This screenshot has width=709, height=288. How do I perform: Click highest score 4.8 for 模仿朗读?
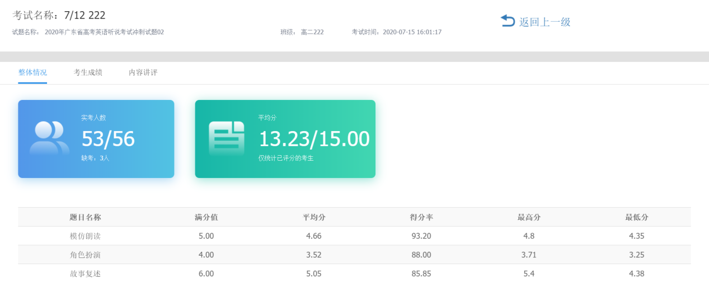[529, 236]
